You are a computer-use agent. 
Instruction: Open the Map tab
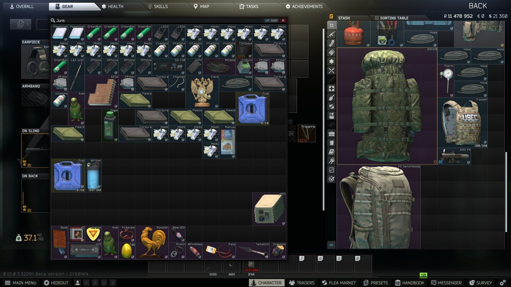point(201,6)
